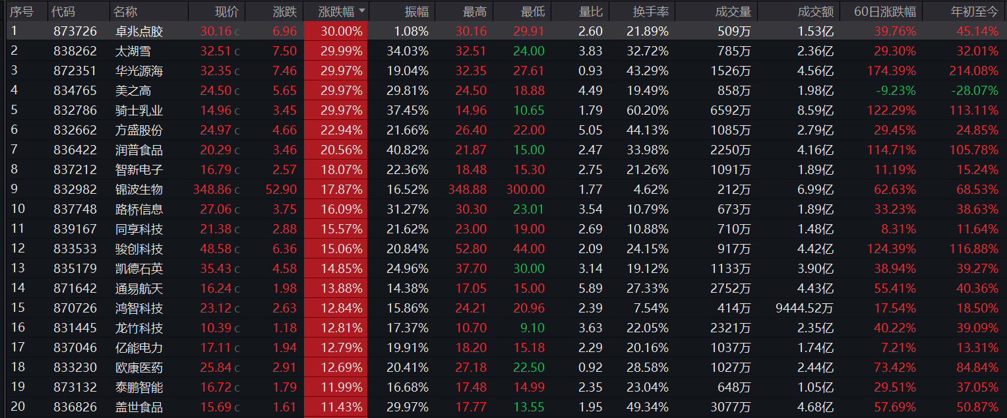Click turnover rate 60.20%
The height and width of the screenshot is (418, 1007).
pos(647,110)
